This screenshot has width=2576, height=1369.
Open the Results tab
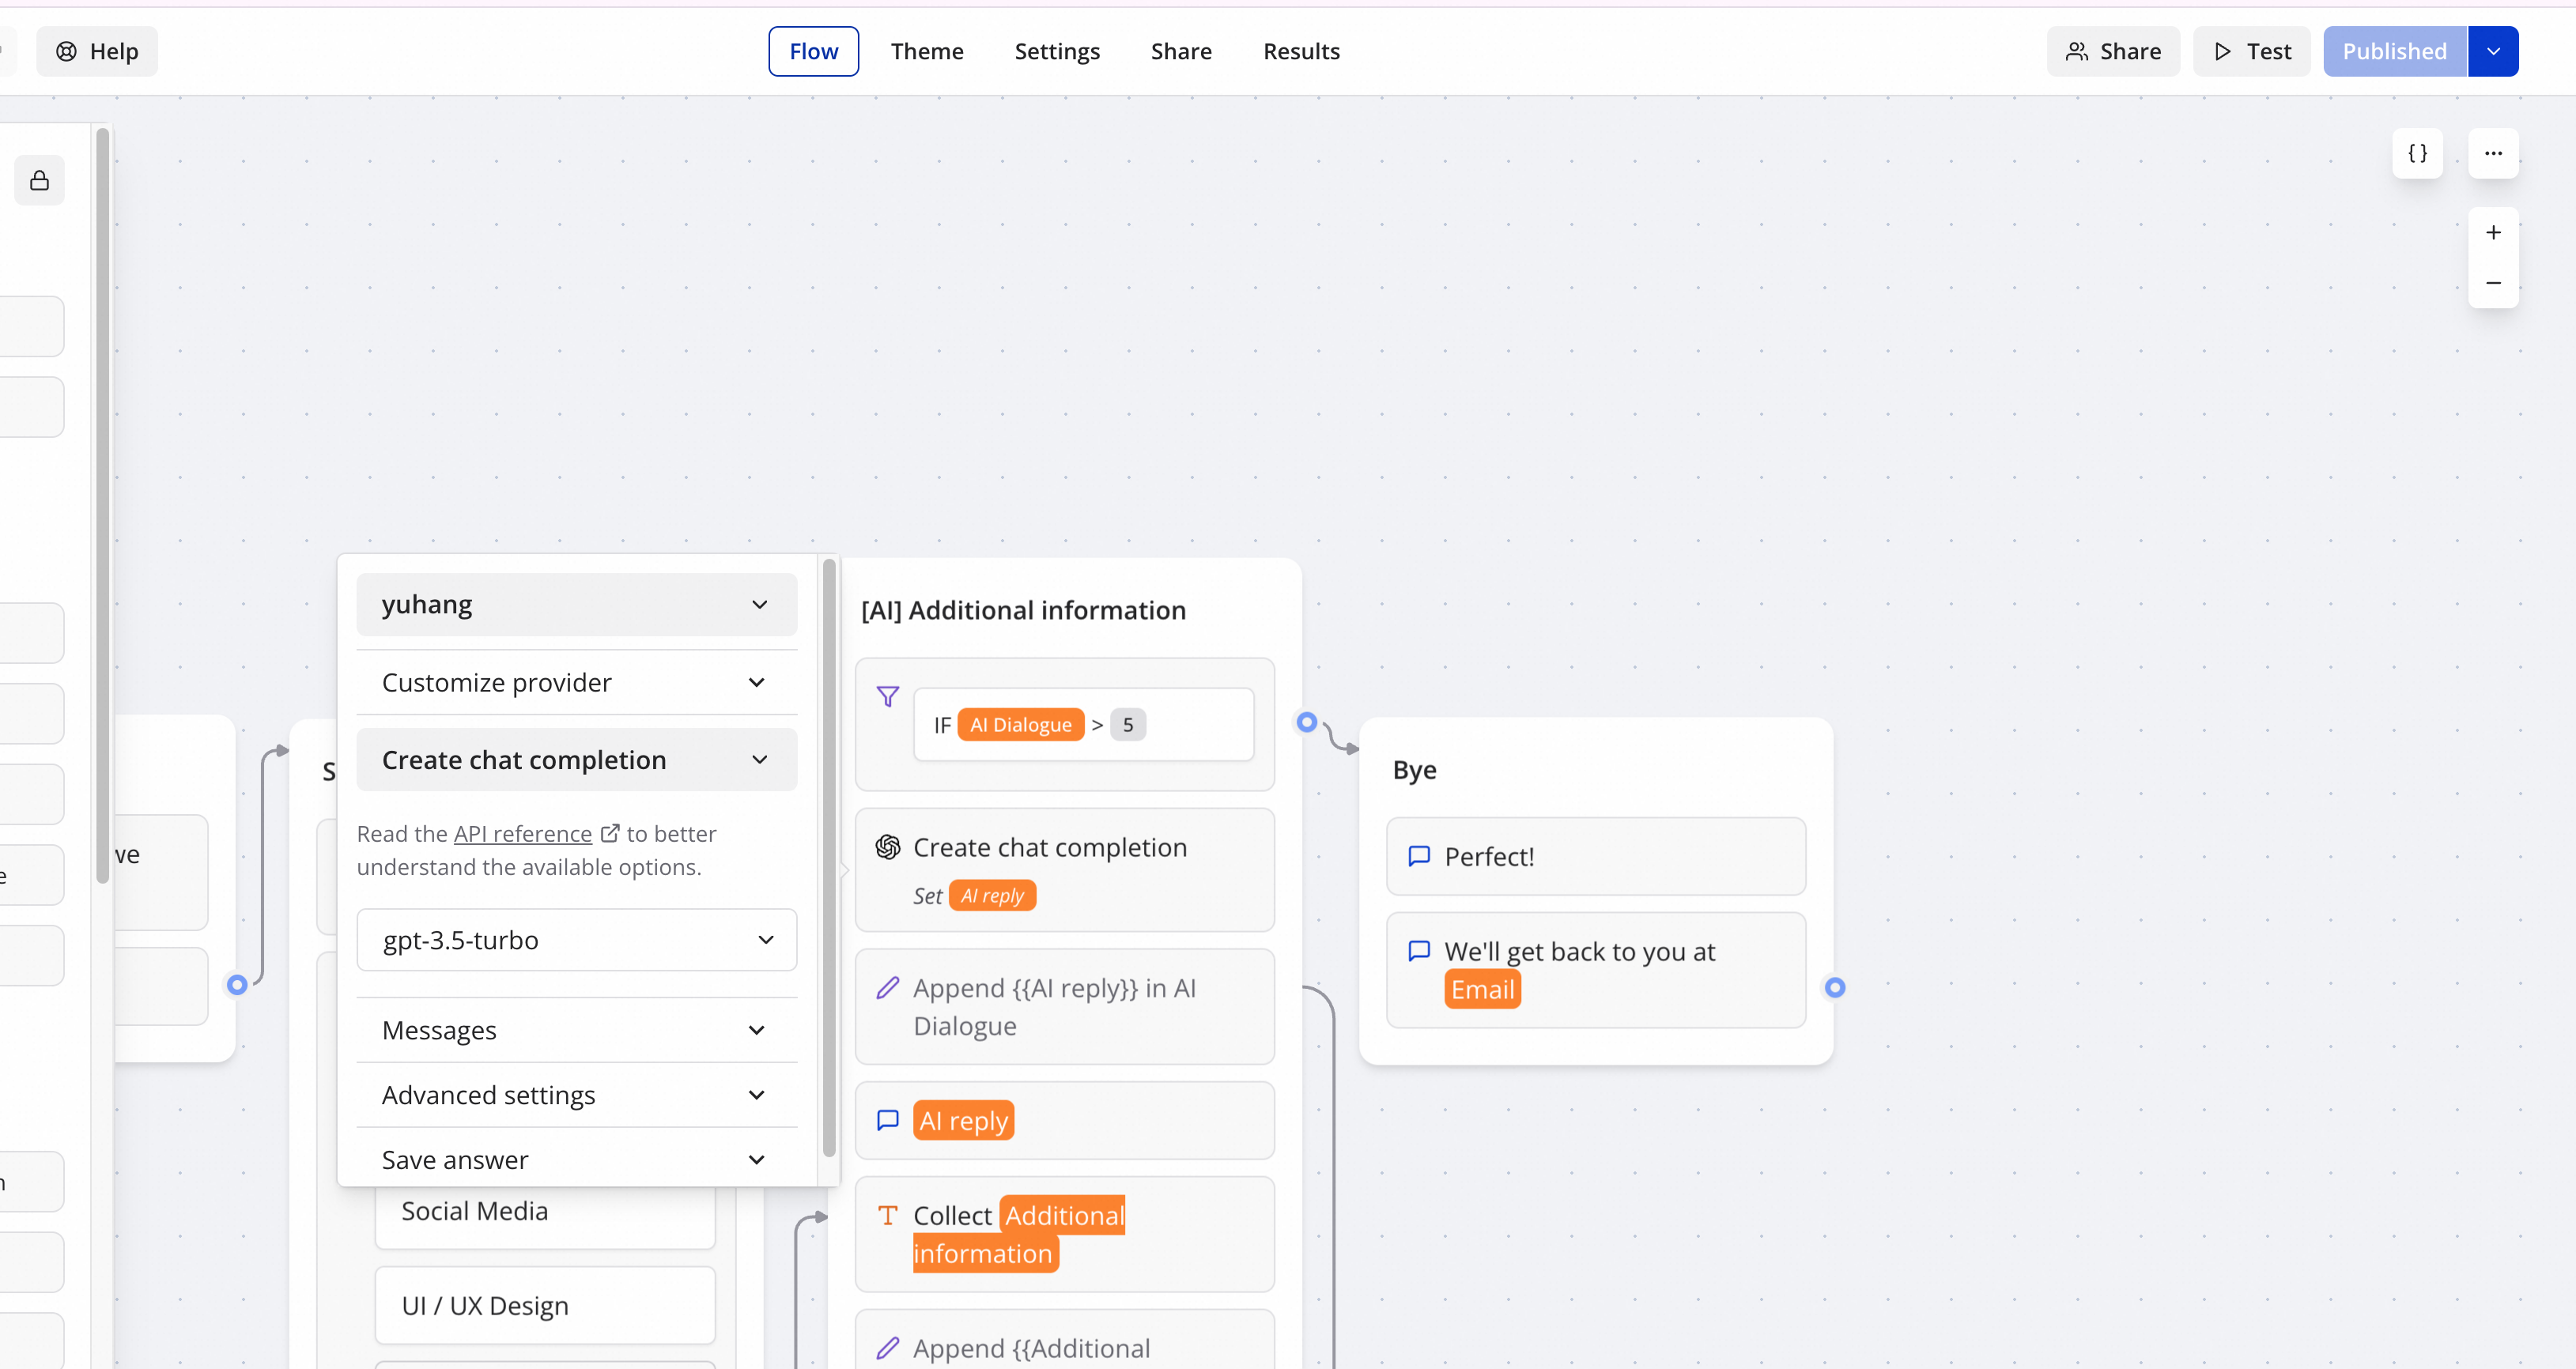click(x=1300, y=51)
